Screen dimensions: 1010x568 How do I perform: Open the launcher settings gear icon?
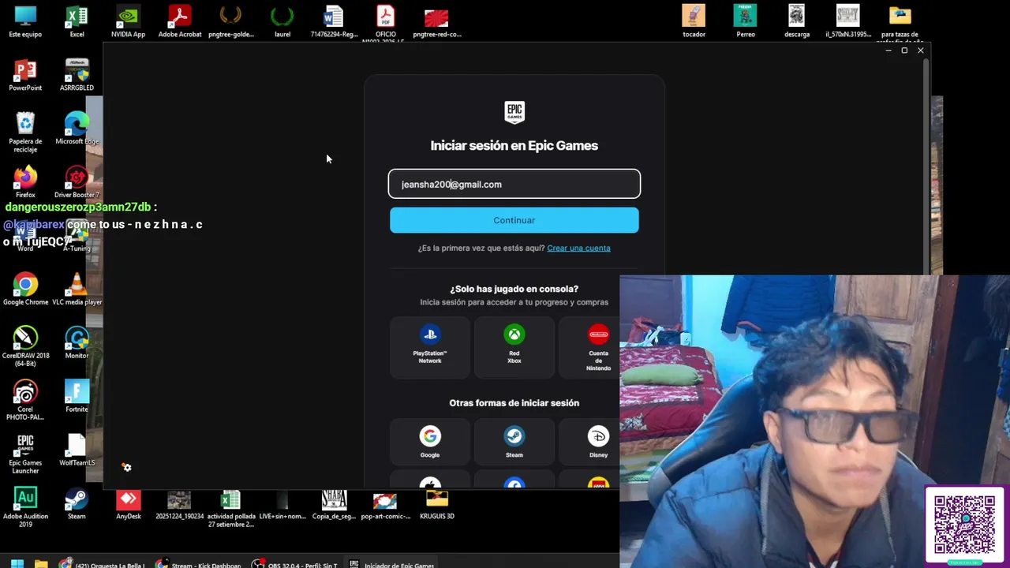coord(127,468)
